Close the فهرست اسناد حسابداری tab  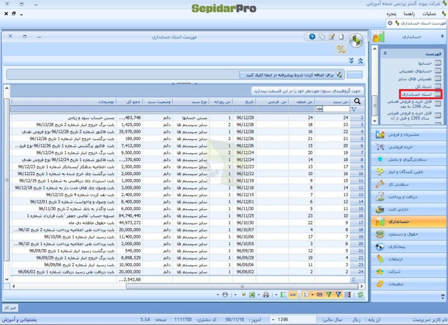click(x=390, y=23)
